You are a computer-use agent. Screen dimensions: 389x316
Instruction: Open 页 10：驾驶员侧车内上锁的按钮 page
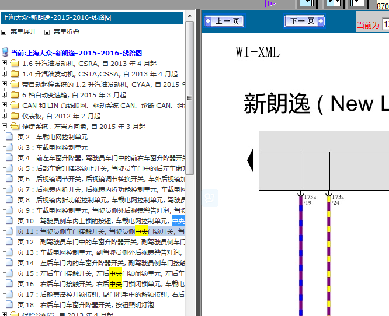tap(101, 221)
